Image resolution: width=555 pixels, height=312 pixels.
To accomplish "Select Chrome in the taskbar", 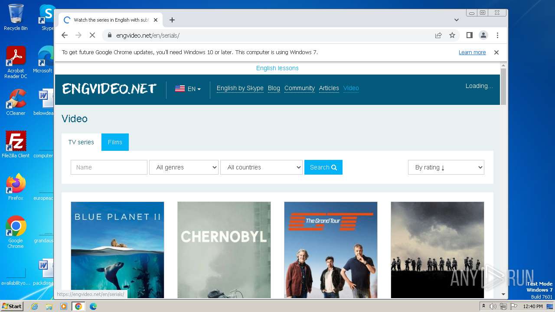I will (78, 306).
